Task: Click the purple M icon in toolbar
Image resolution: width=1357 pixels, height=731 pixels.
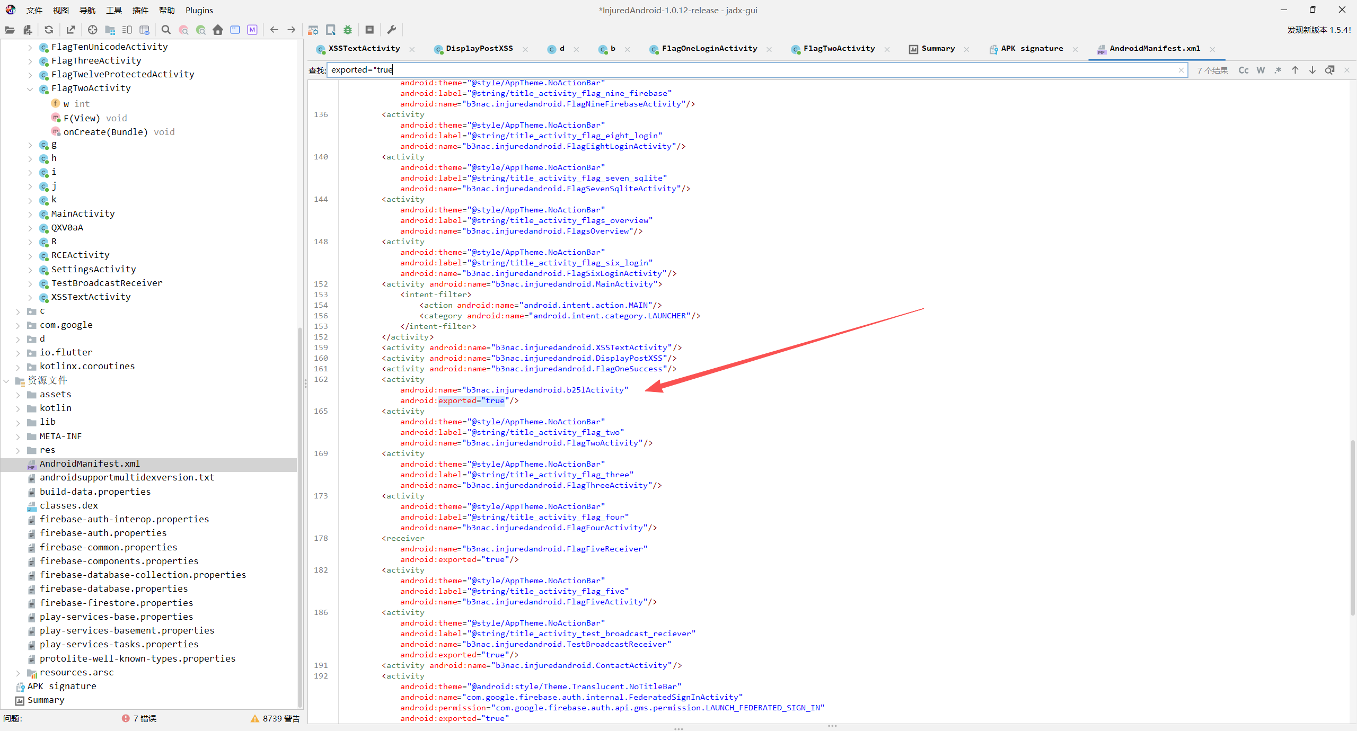Action: tap(252, 30)
